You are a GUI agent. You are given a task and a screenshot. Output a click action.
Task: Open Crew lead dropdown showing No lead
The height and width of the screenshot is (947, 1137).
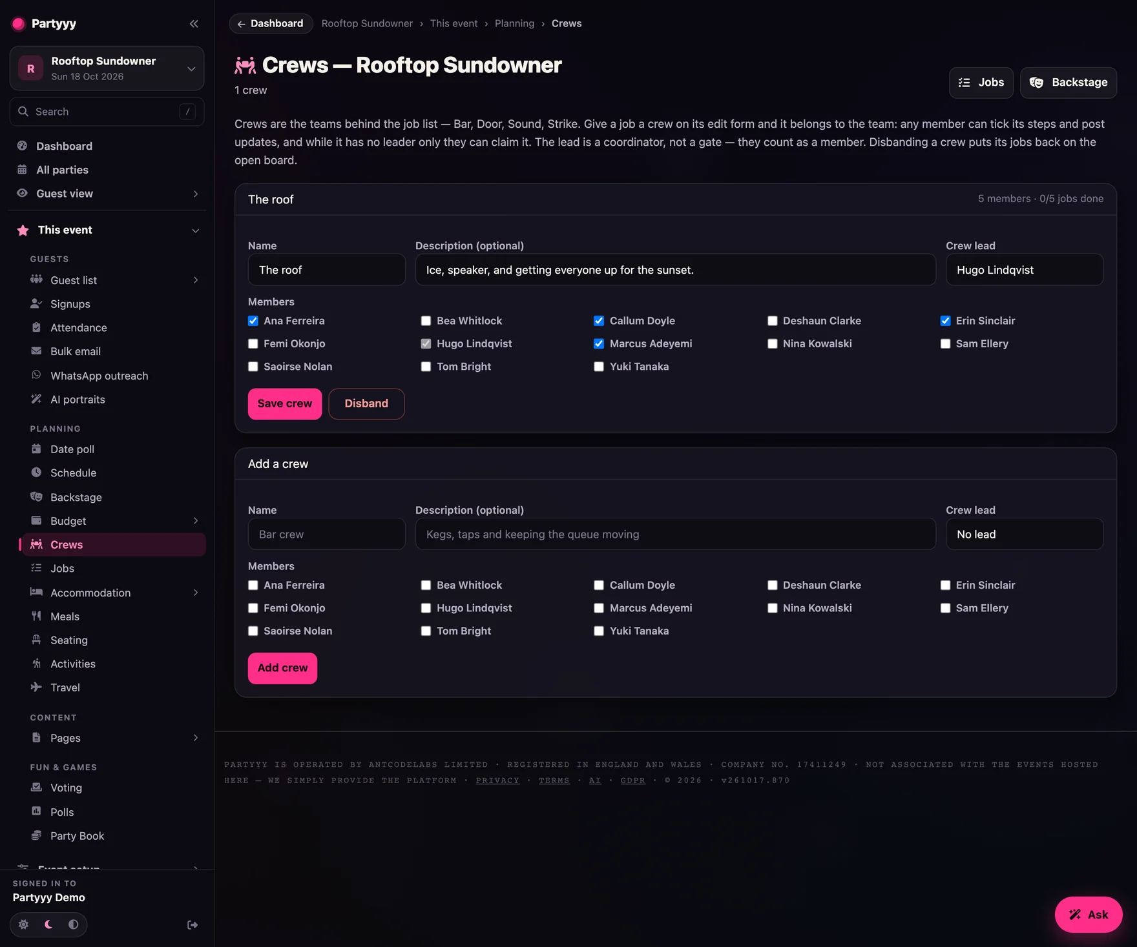tap(1025, 534)
